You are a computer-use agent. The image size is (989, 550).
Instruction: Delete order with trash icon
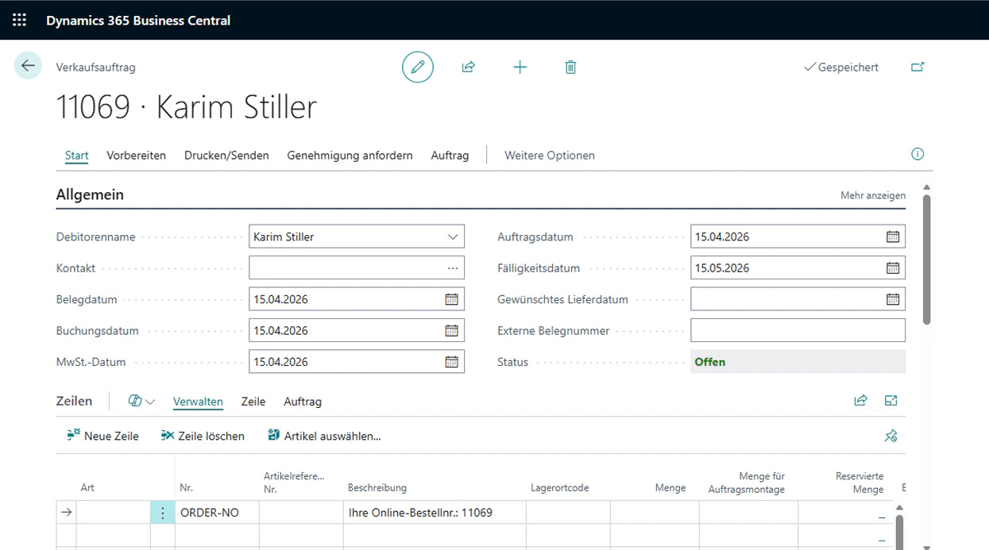tap(570, 67)
